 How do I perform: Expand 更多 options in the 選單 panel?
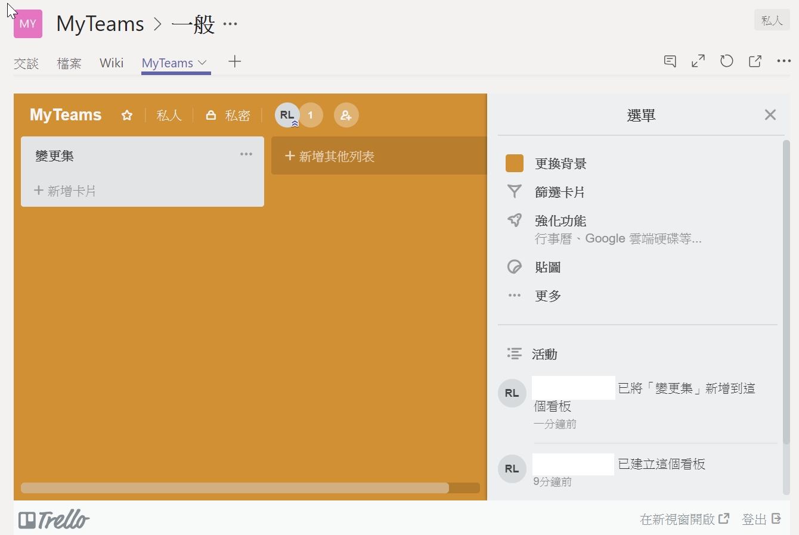coord(514,295)
